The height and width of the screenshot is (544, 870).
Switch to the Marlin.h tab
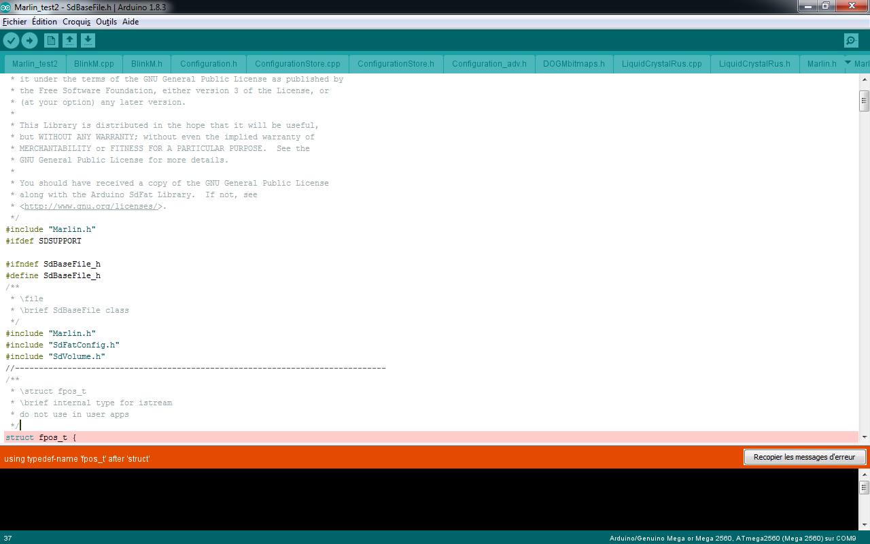(x=822, y=64)
